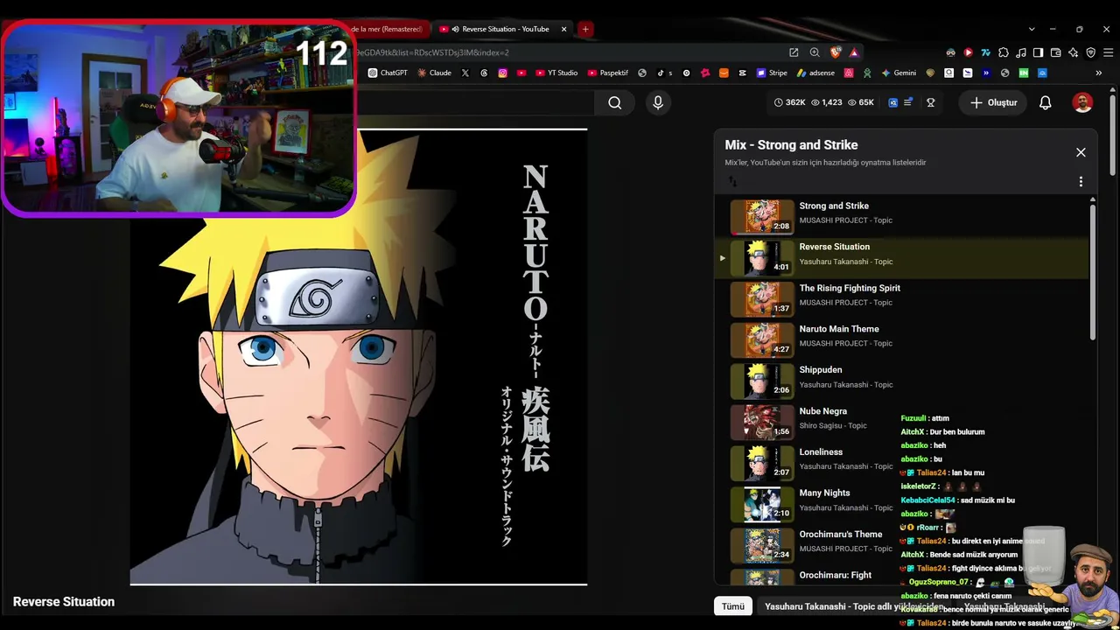Open Naruto Main Theme from the mix

901,339
